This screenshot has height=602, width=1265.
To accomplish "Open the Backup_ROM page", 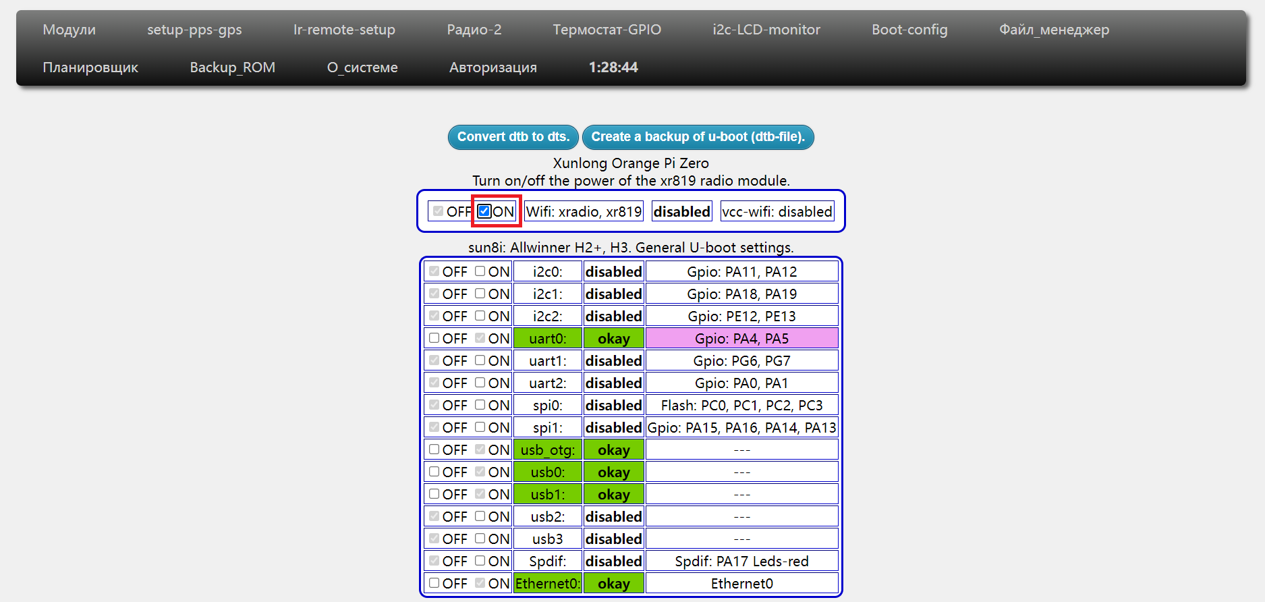I will [x=232, y=67].
